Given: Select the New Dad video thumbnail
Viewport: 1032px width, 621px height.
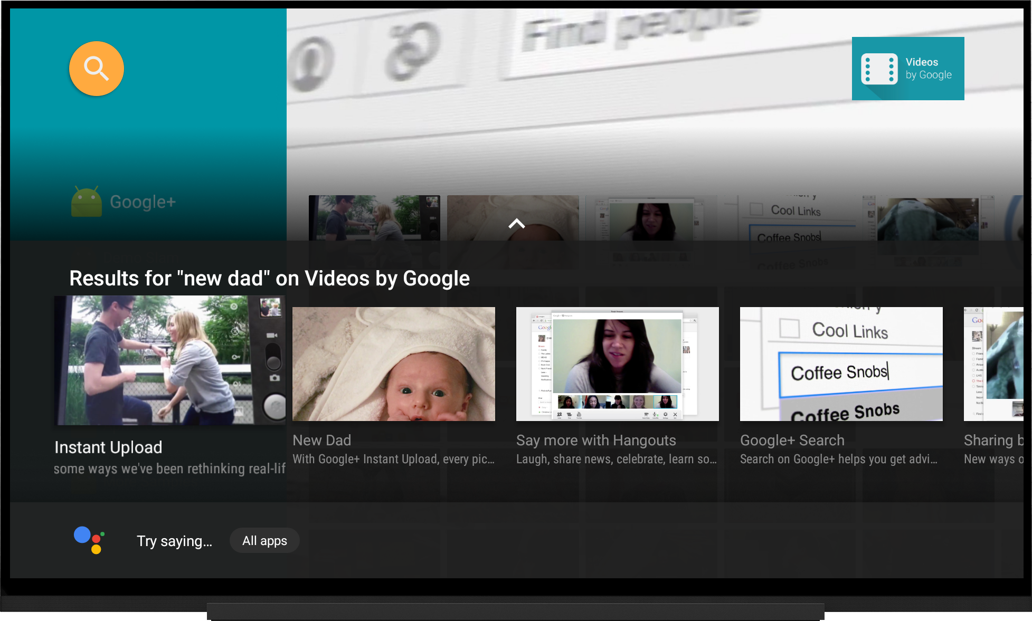Looking at the screenshot, I should 394,364.
